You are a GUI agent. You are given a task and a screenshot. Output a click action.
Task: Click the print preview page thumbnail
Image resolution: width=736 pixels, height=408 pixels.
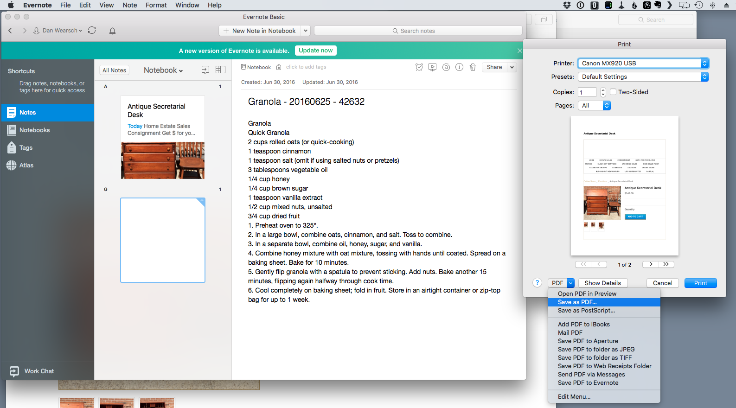[x=624, y=186]
